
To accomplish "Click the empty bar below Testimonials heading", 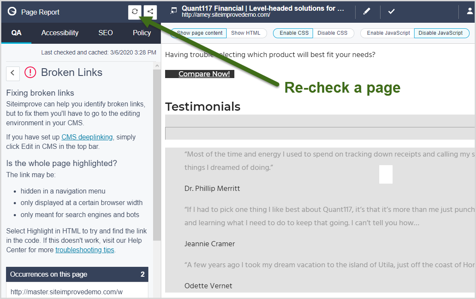I will [320, 133].
